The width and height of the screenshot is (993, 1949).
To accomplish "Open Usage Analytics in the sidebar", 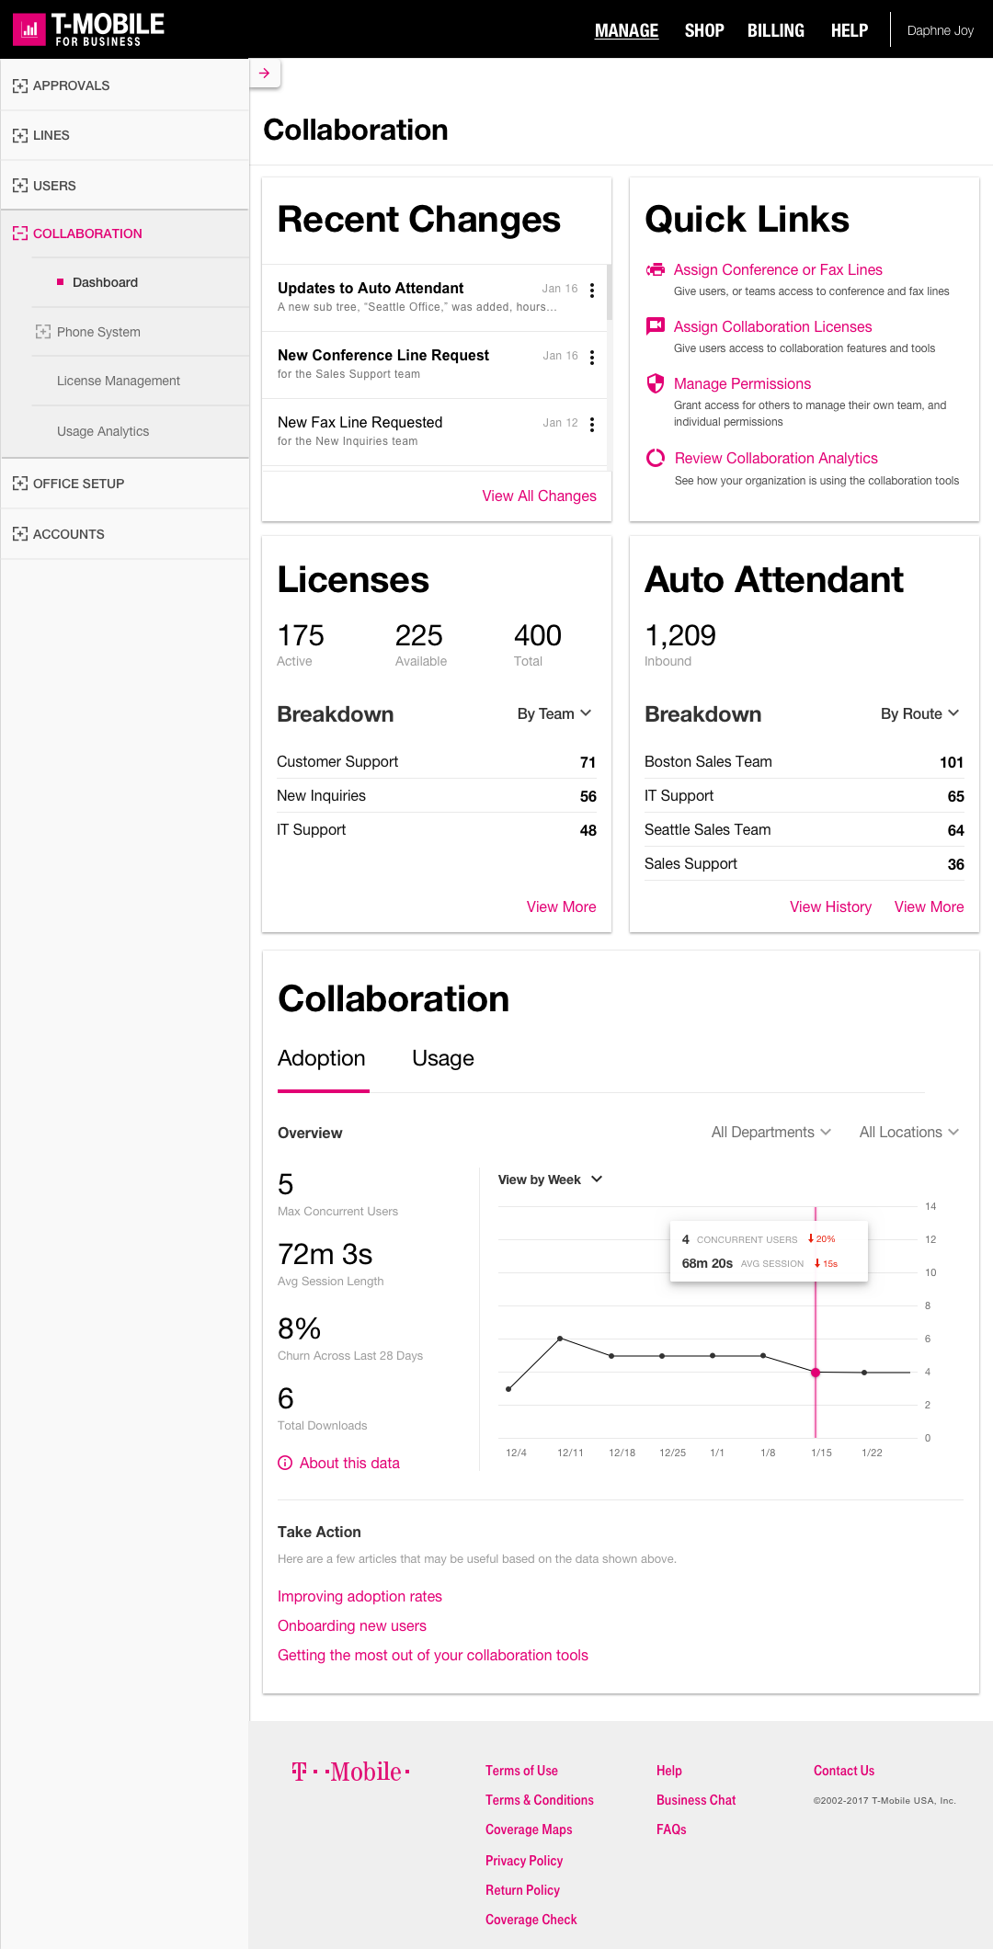I will (x=103, y=431).
